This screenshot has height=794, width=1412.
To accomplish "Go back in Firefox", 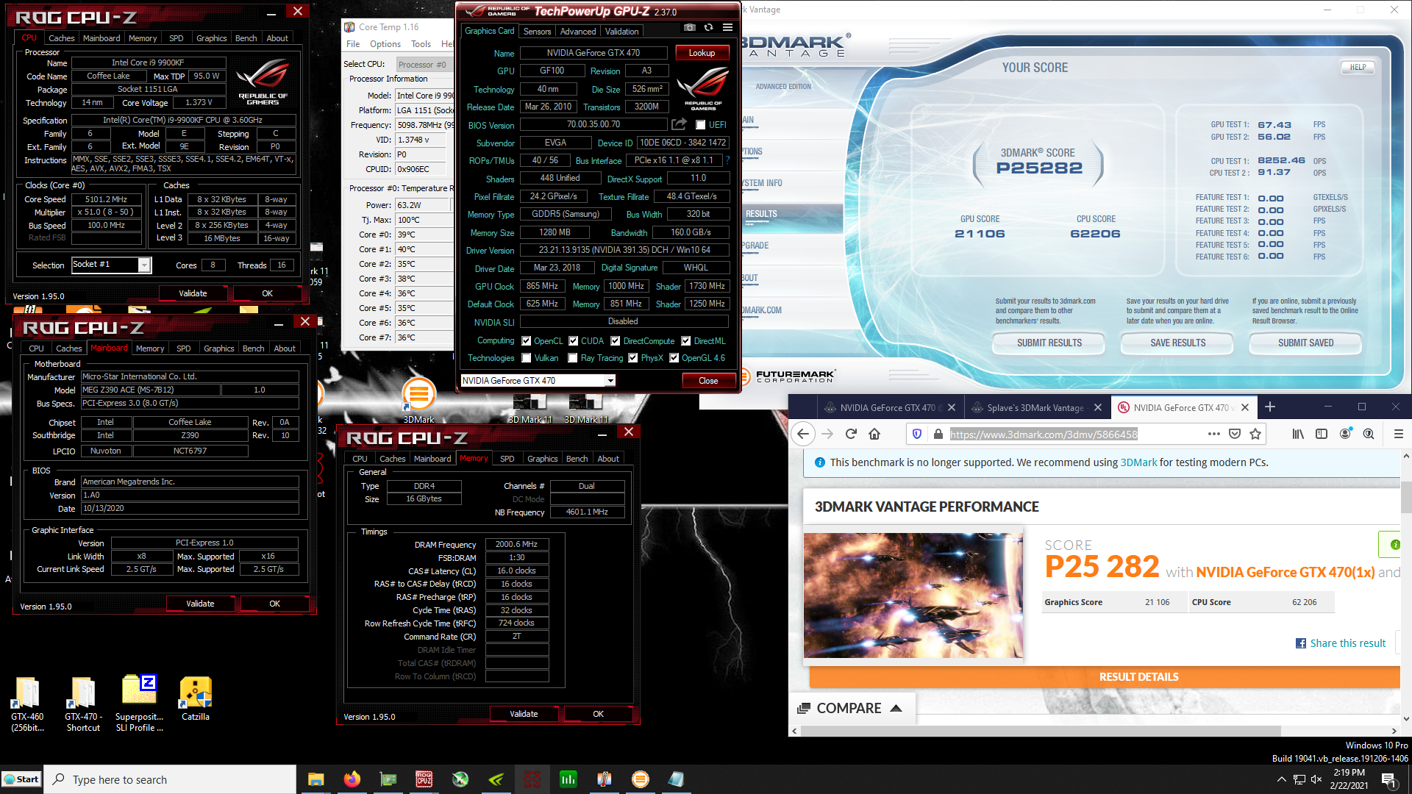I will pos(803,434).
